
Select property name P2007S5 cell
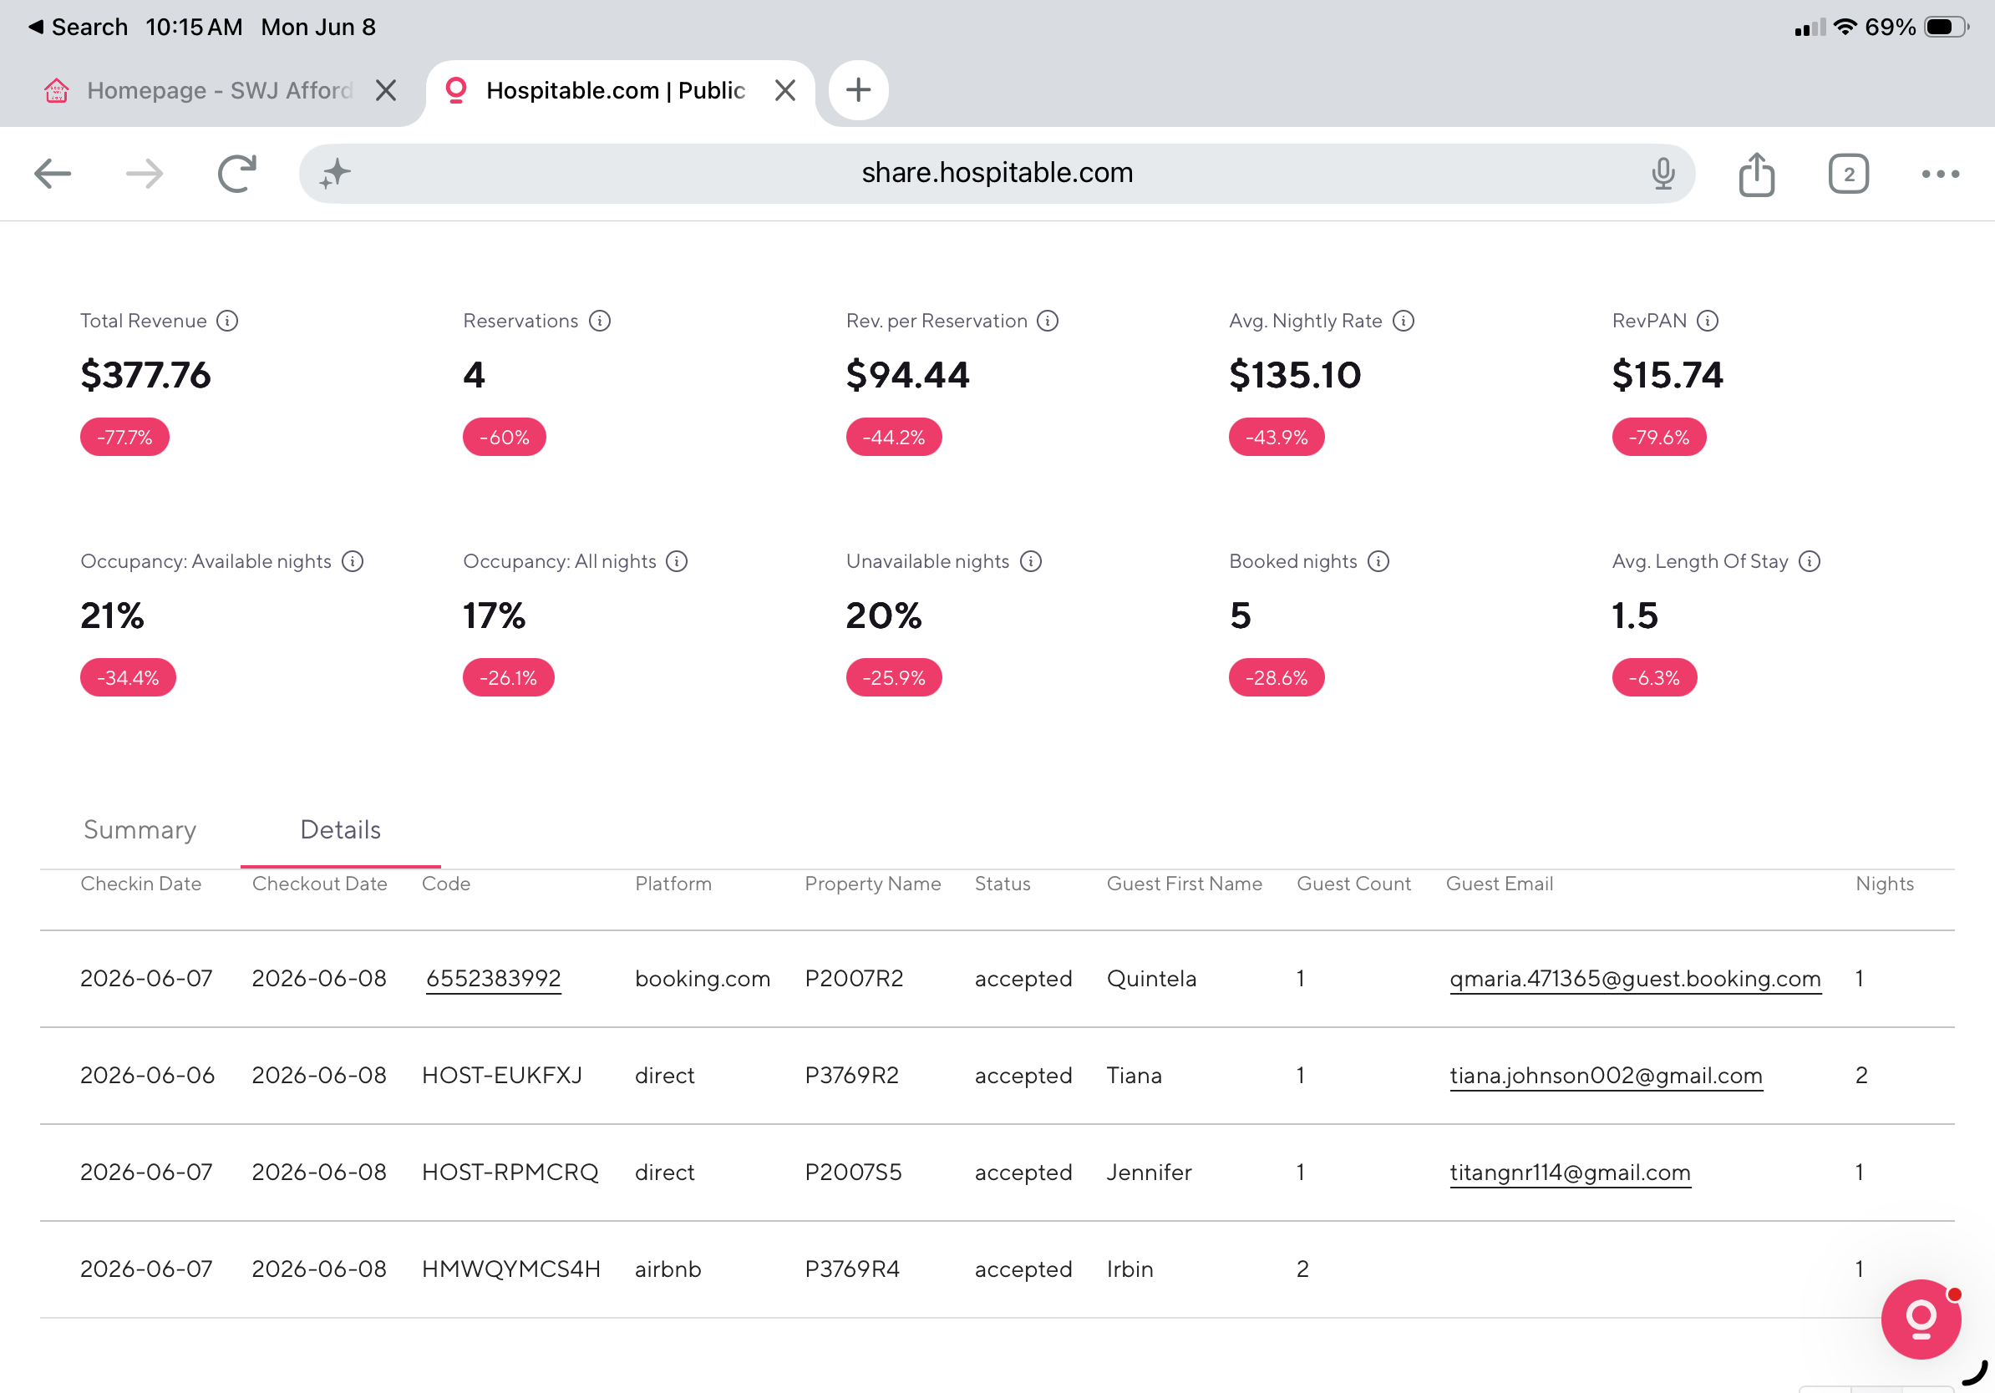tap(852, 1172)
